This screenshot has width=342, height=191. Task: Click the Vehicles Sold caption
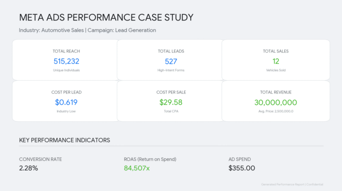coord(276,70)
